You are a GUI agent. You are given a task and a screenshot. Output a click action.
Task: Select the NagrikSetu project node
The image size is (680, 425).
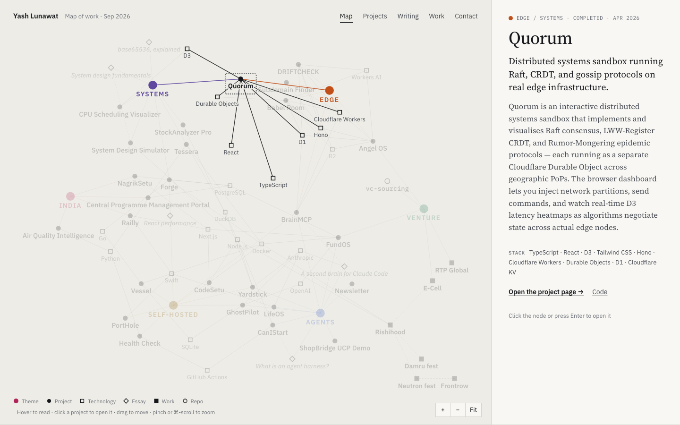pyautogui.click(x=135, y=176)
